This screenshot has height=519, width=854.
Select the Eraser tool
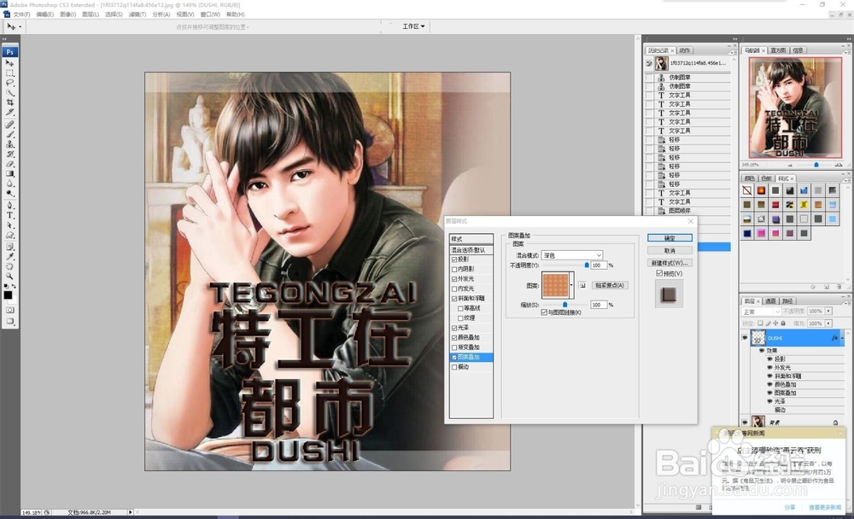(9, 164)
